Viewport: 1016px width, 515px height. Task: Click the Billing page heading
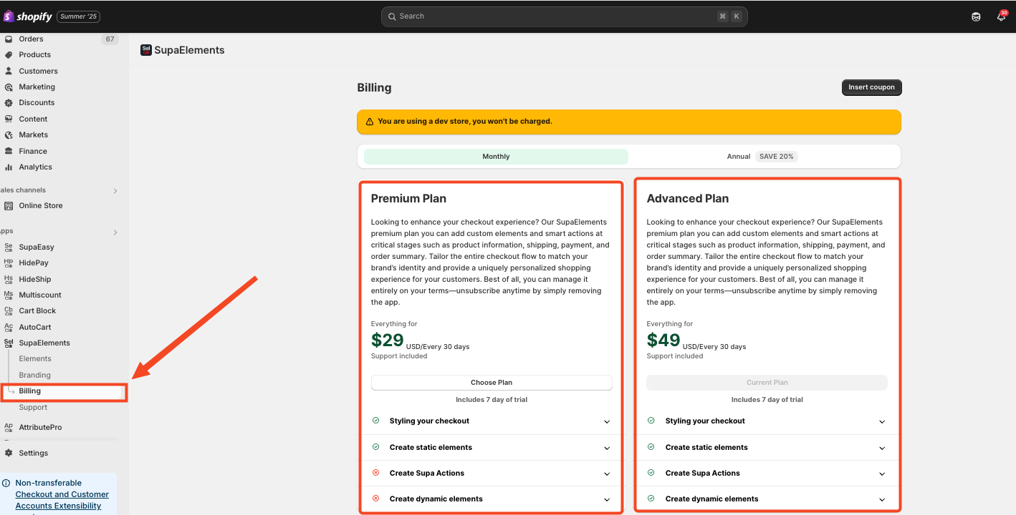pyautogui.click(x=374, y=88)
